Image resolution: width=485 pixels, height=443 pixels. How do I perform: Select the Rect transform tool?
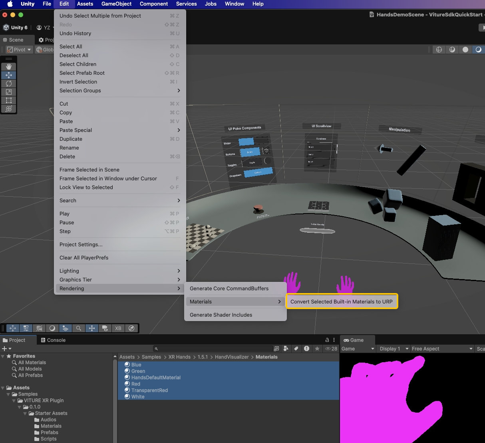[x=9, y=100]
